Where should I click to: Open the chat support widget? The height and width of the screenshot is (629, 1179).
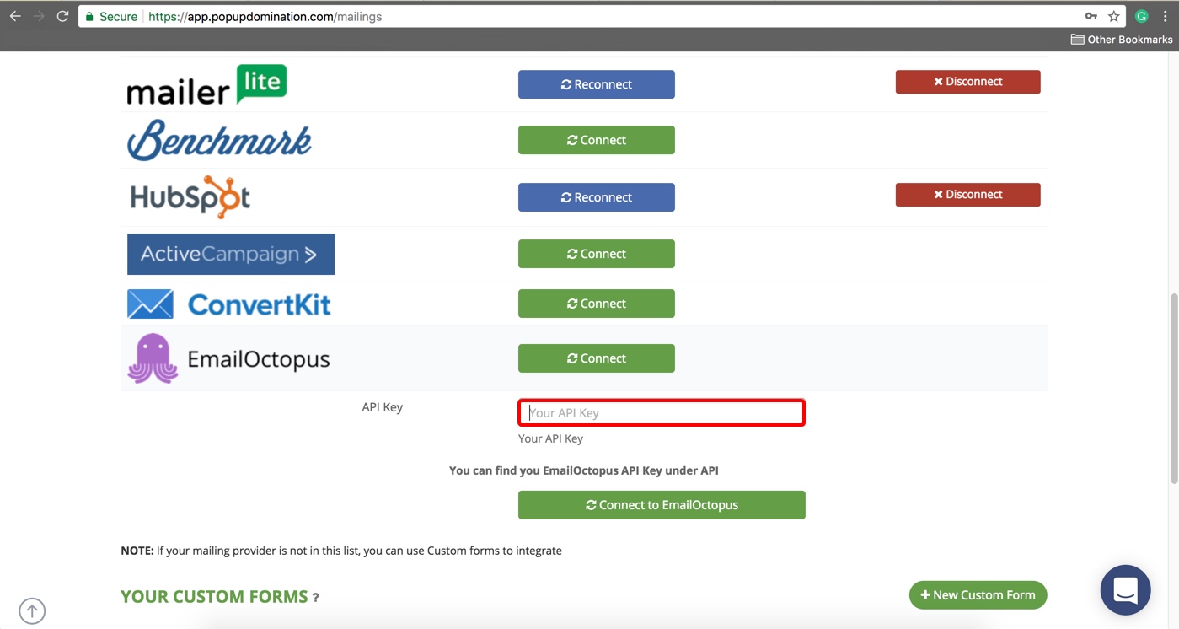tap(1125, 590)
